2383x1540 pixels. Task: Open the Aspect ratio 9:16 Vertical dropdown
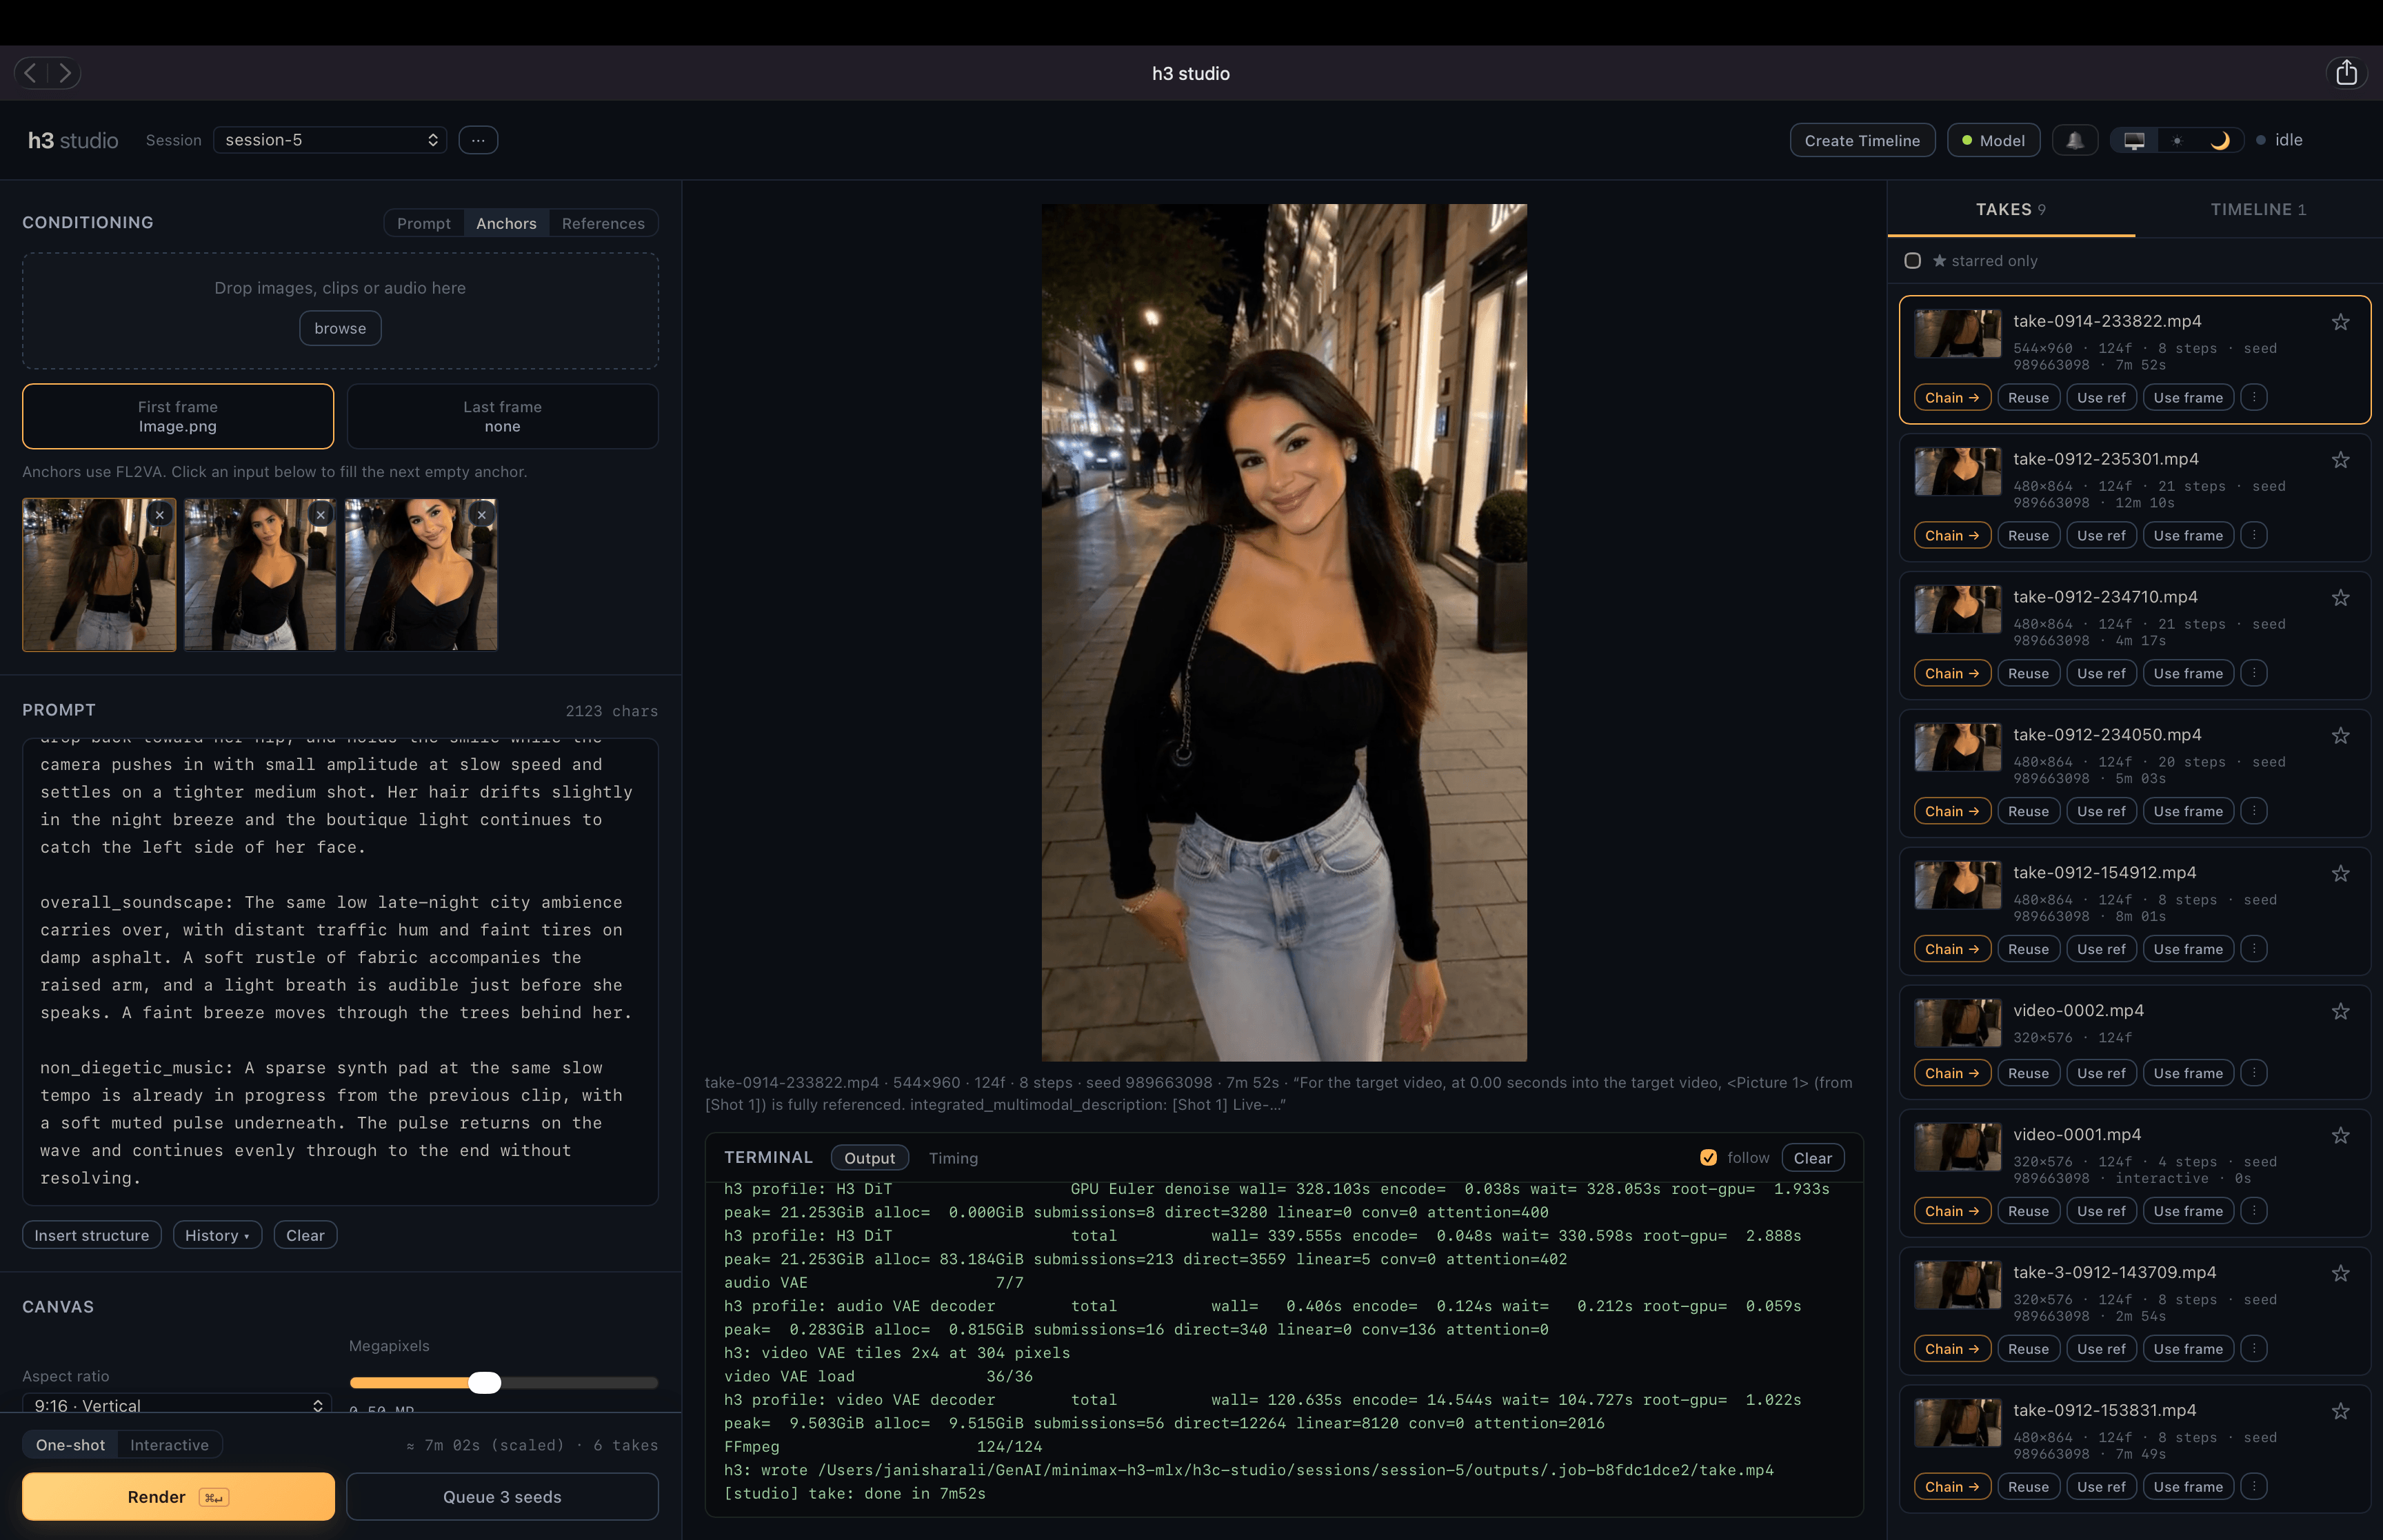(177, 1406)
